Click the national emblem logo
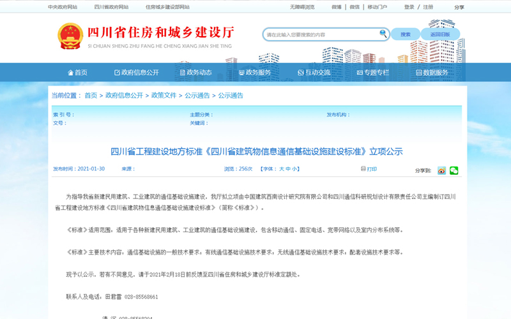Viewport: 511px width, 319px height. [70, 36]
